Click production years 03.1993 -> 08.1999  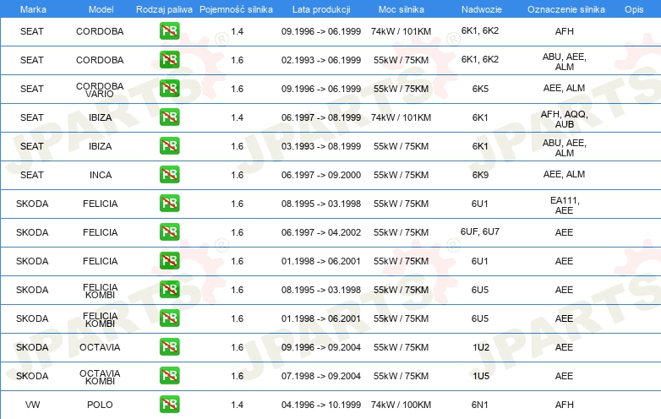[x=321, y=146]
